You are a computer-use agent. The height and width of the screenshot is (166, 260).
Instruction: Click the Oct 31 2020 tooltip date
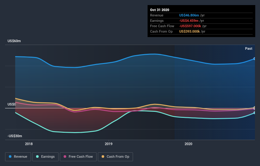(160, 10)
